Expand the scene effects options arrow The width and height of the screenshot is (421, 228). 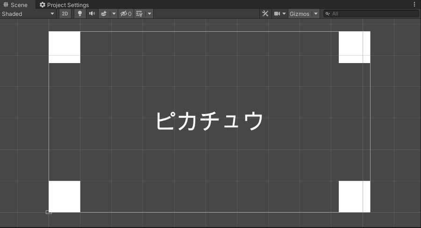(x=114, y=14)
